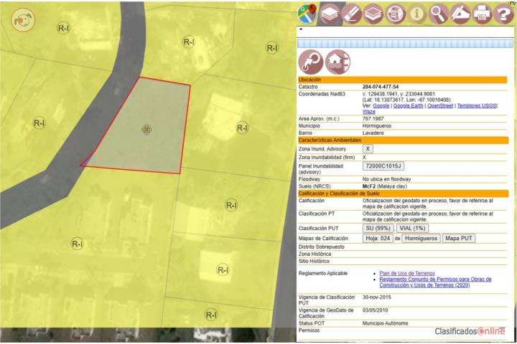
Task: Open the Temblores USGS link
Action: (x=477, y=105)
